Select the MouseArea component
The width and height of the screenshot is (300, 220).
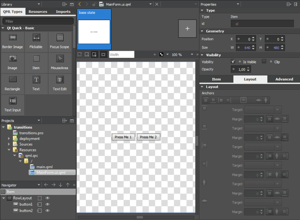pos(59,63)
